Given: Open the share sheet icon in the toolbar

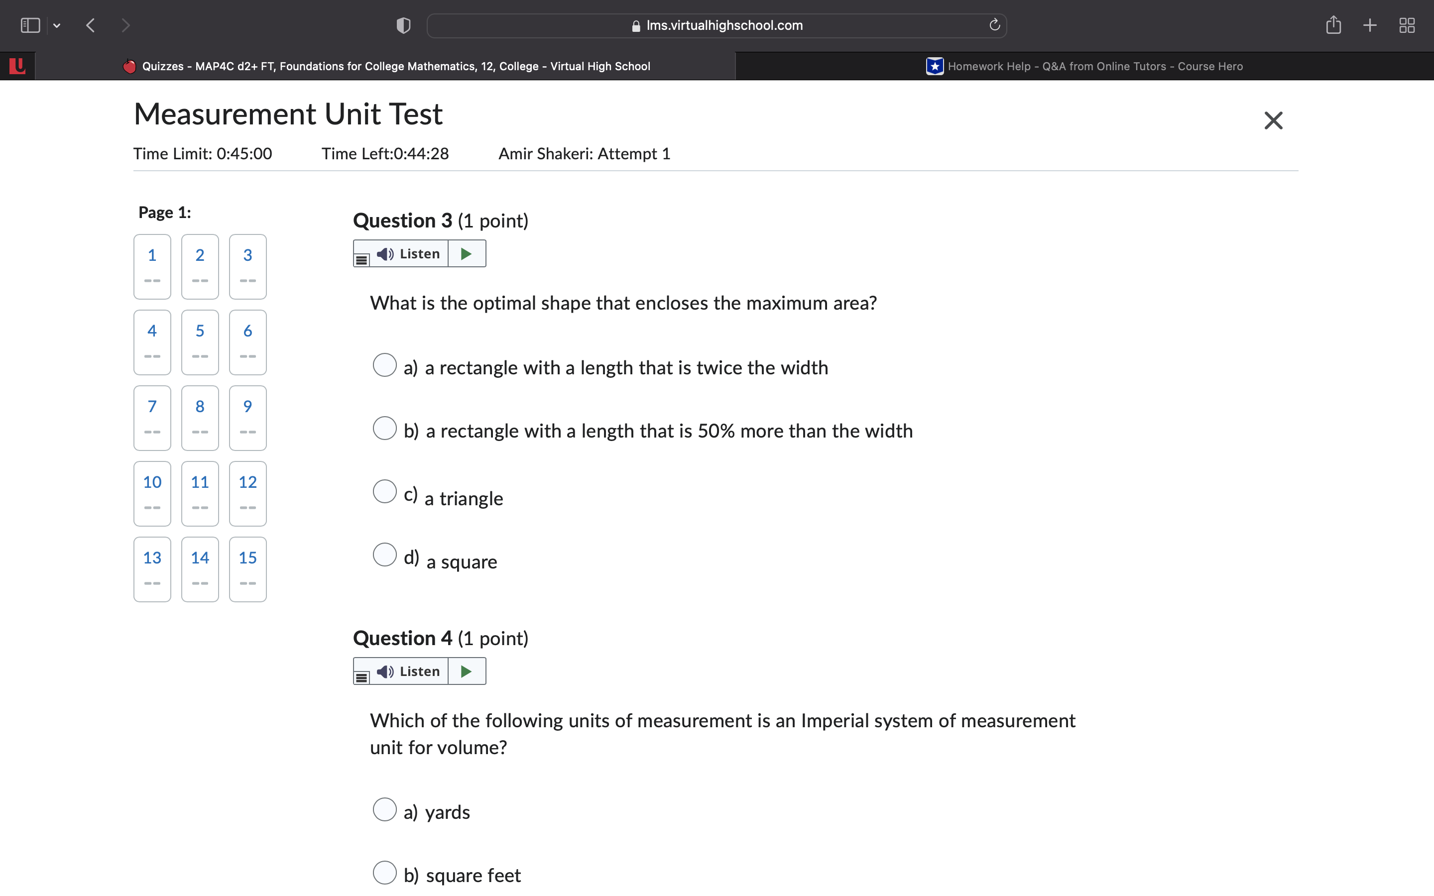Looking at the screenshot, I should [x=1334, y=25].
